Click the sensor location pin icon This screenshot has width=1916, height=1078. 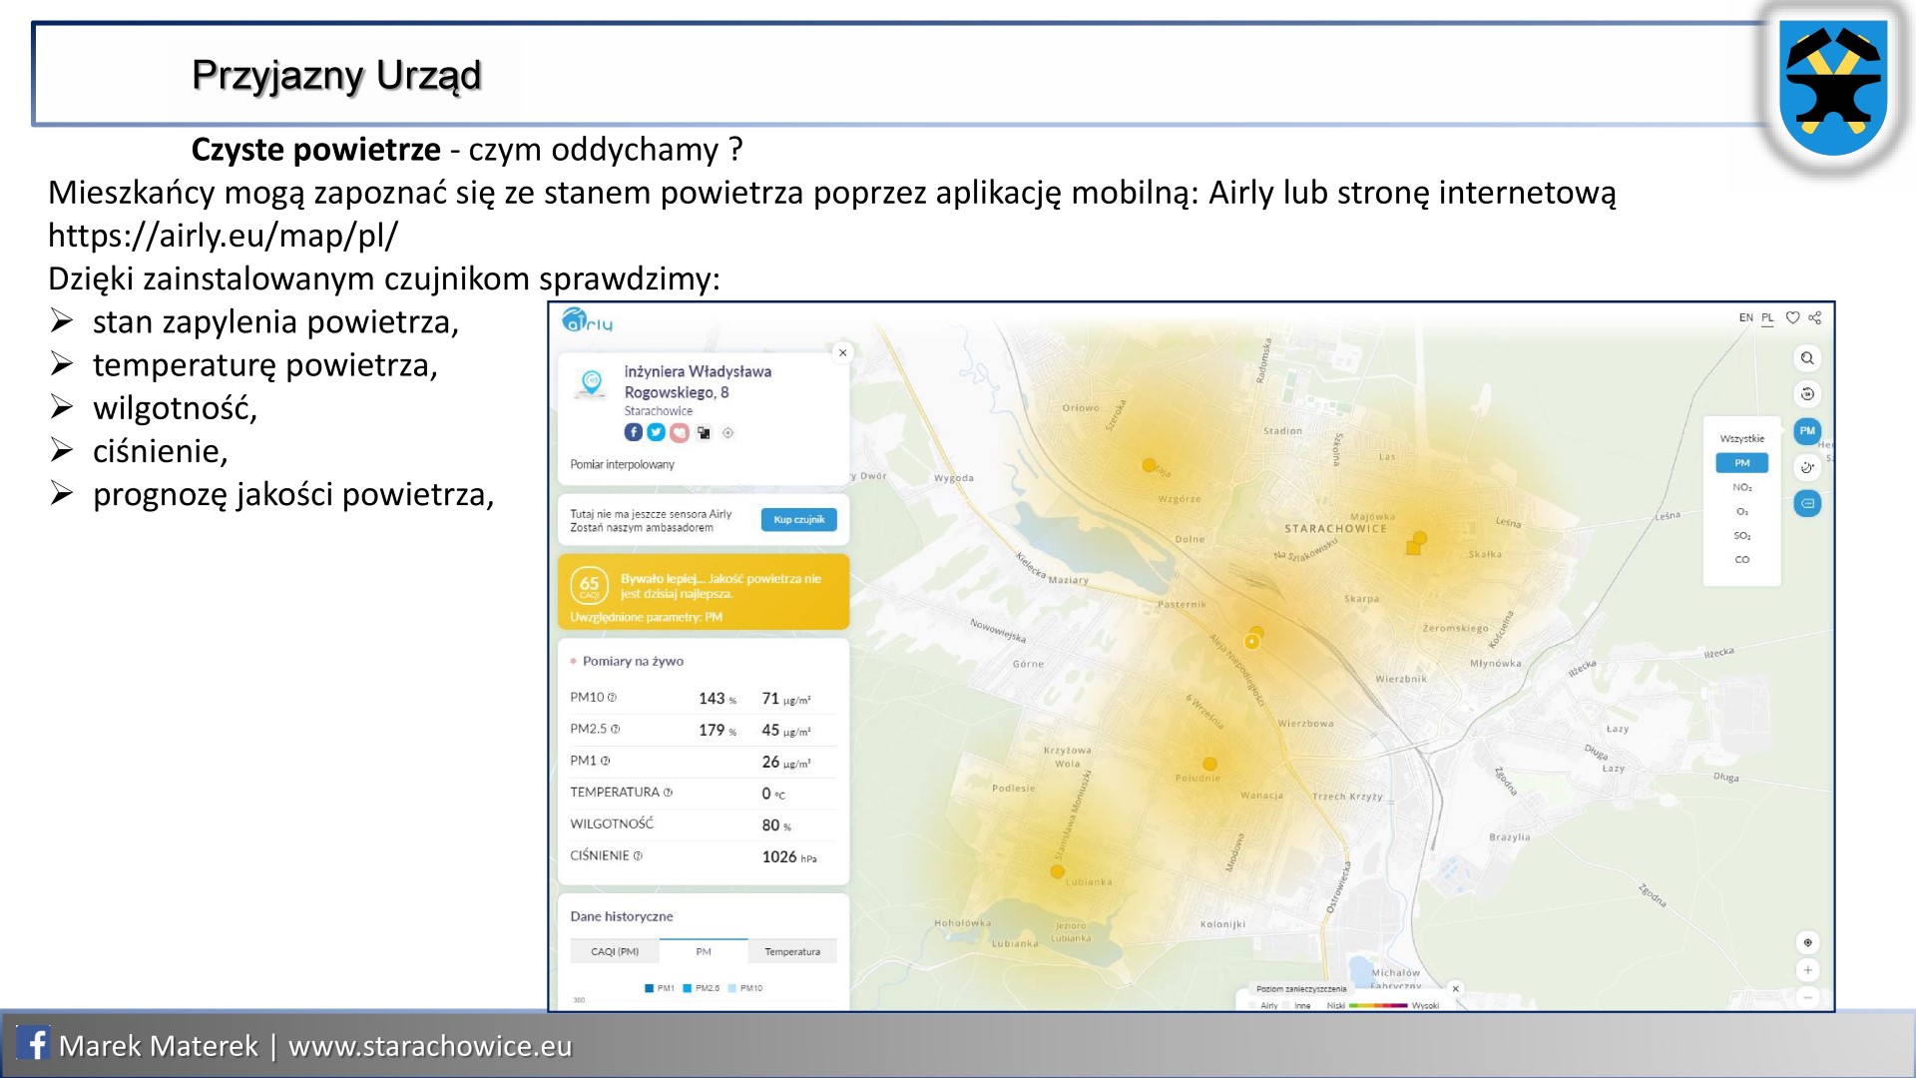591,383
